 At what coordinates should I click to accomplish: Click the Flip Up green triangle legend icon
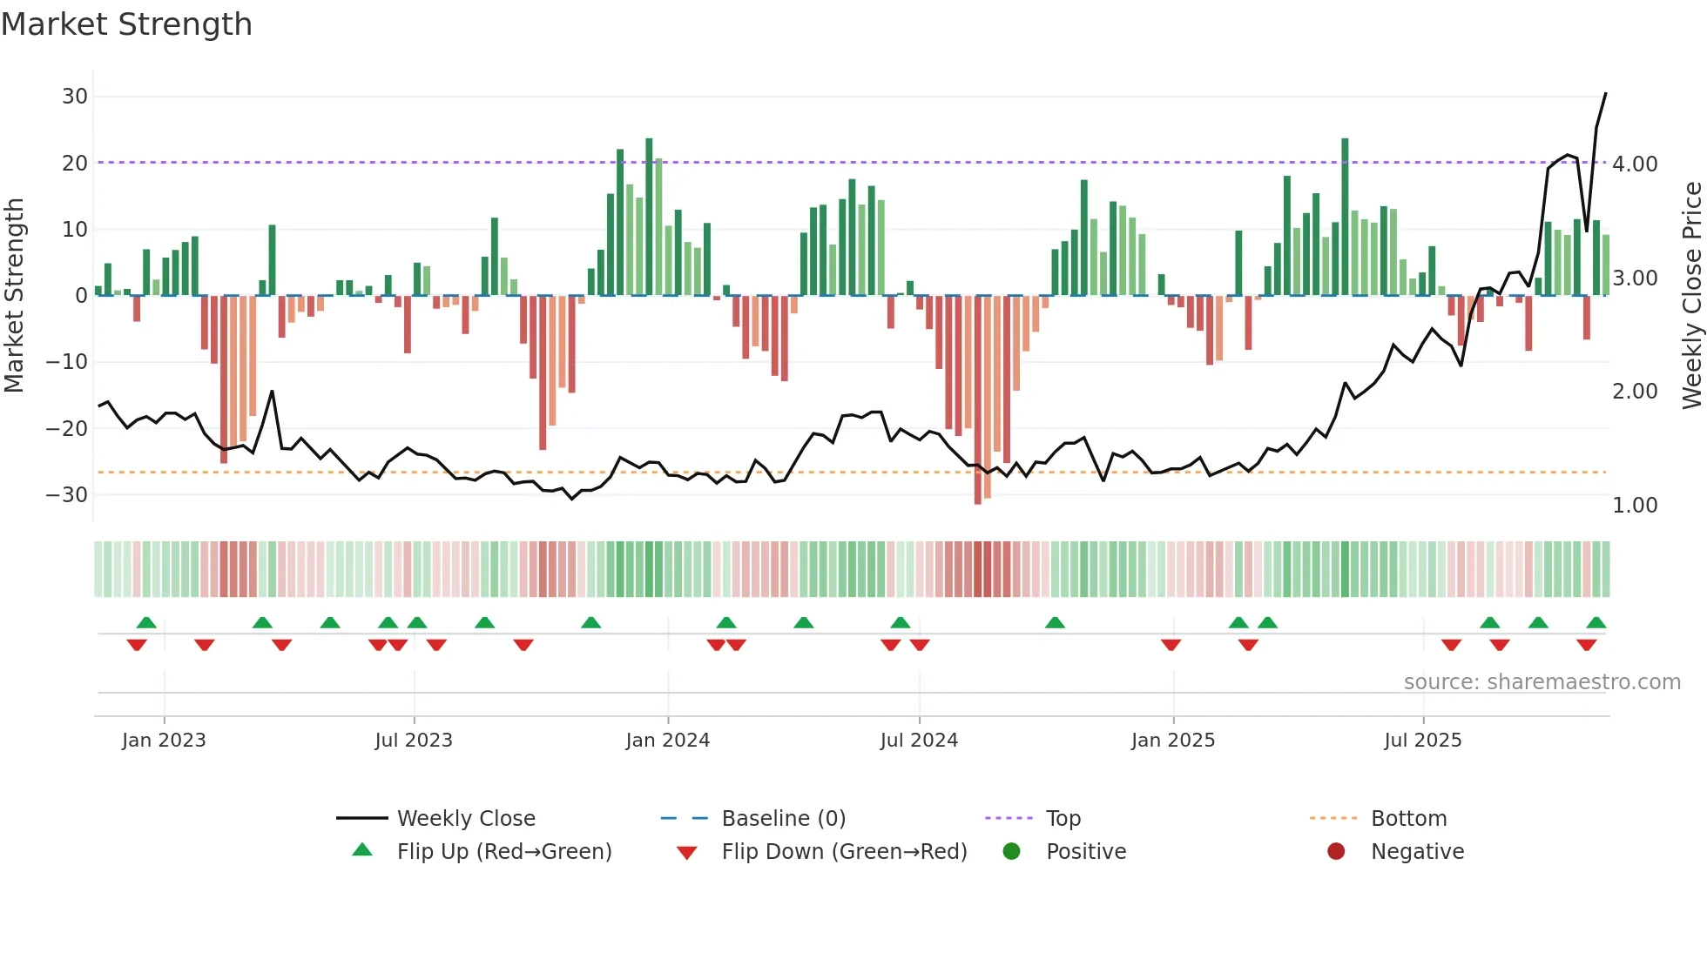click(x=362, y=850)
